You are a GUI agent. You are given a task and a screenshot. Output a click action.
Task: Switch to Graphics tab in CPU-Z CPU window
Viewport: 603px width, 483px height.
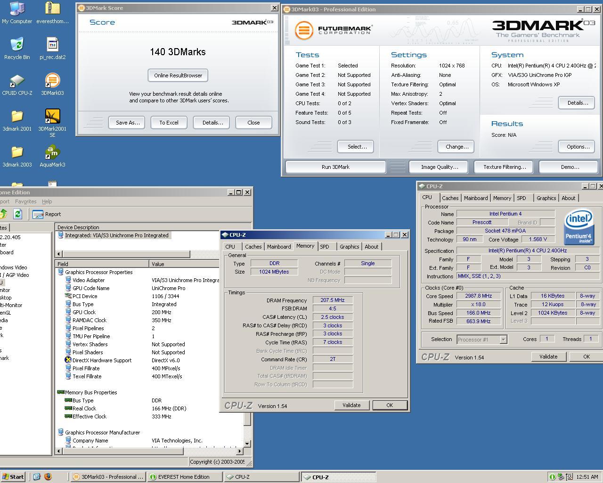546,198
